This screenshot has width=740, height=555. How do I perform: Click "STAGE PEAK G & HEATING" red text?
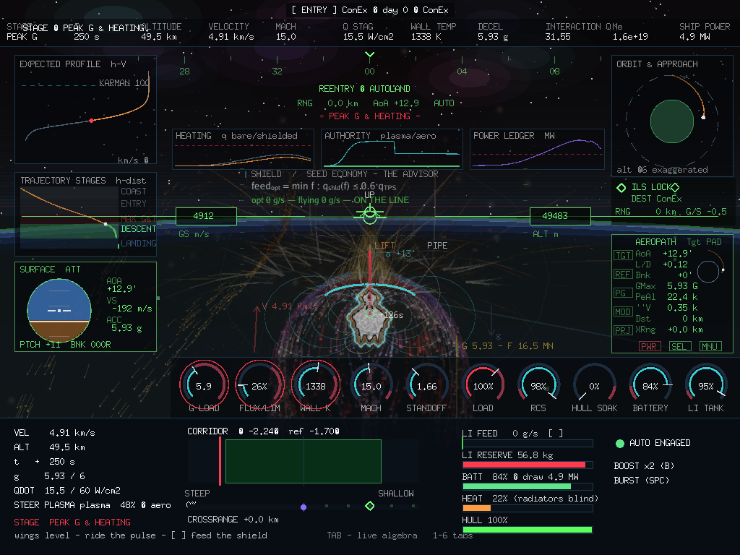(x=72, y=522)
